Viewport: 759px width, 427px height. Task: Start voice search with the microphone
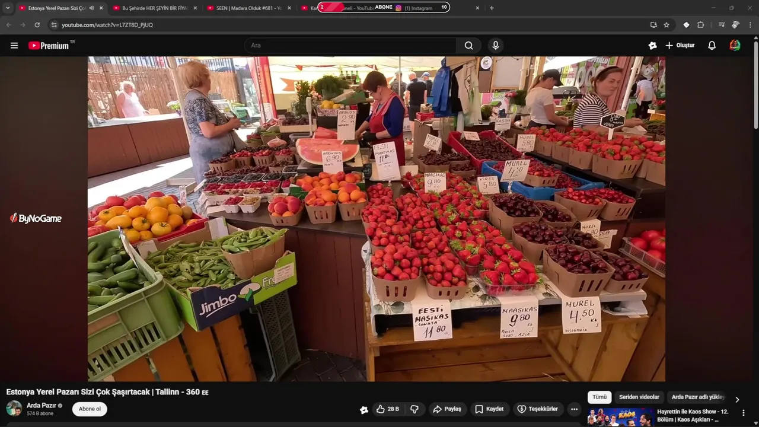pyautogui.click(x=496, y=46)
